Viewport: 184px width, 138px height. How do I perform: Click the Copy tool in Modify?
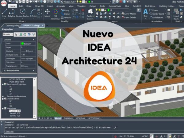coord(65,10)
